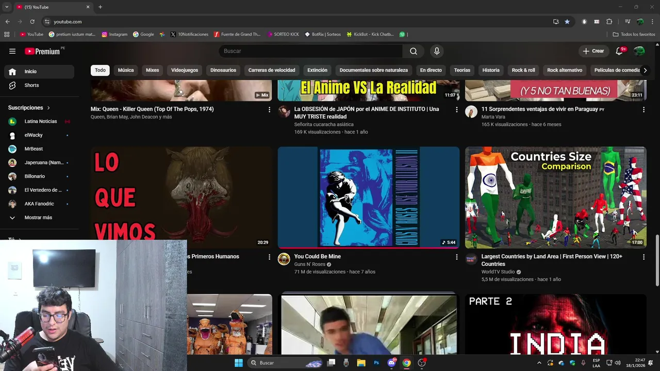Reload the page in Chrome
The height and width of the screenshot is (371, 660).
[32, 22]
